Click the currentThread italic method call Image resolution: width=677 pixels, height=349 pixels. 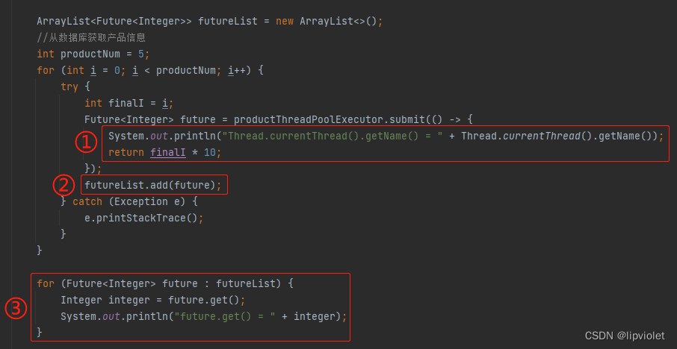tap(542, 136)
